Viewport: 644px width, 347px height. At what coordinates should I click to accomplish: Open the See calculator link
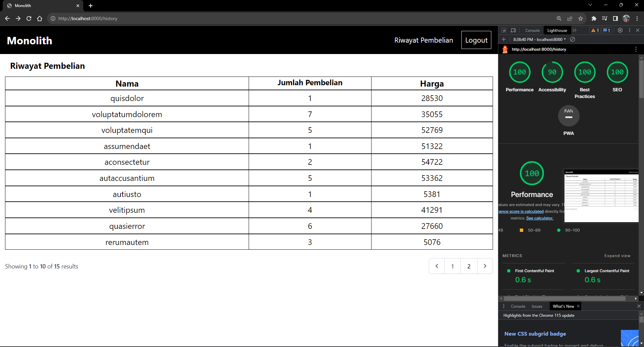(540, 218)
